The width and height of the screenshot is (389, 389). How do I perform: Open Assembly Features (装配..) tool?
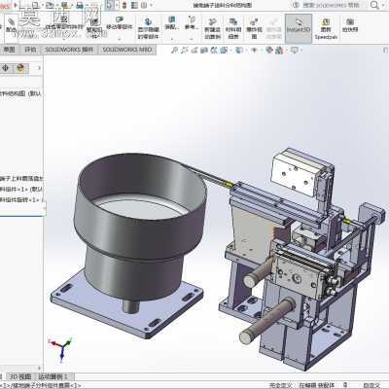[x=172, y=23]
